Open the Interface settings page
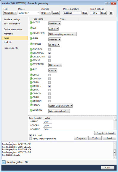The height and width of the screenshot is (172, 118). [x=12, y=19]
